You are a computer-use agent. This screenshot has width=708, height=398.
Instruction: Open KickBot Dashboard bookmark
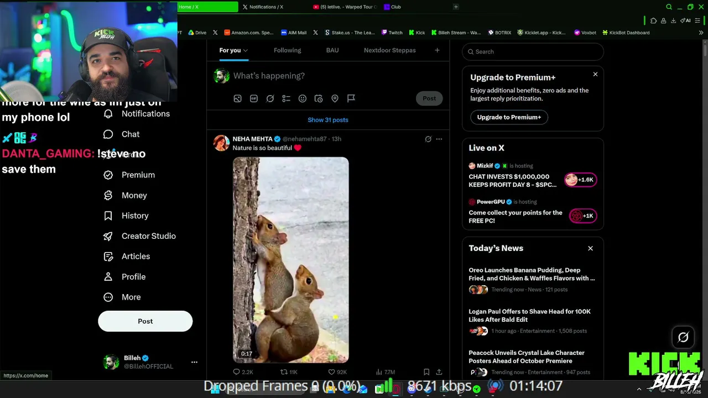pyautogui.click(x=626, y=33)
